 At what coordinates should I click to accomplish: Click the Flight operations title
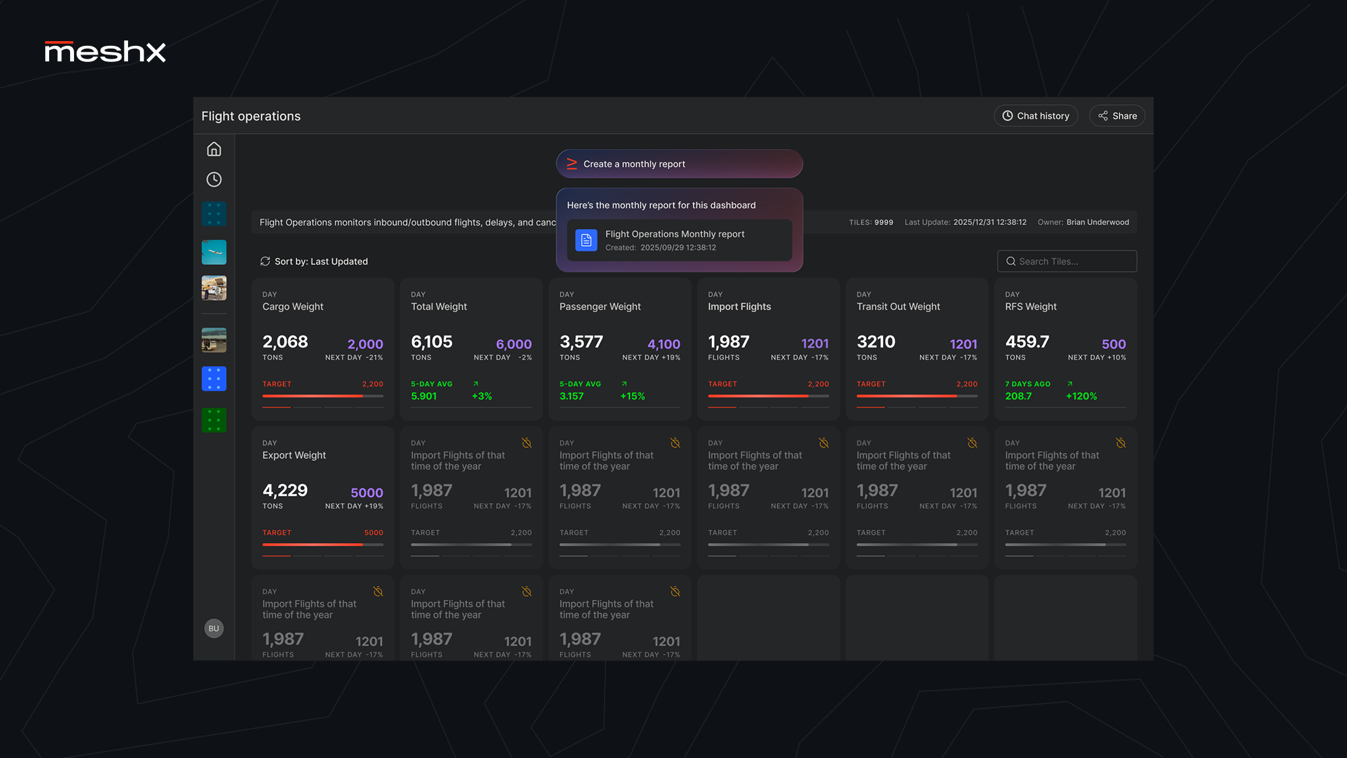click(251, 116)
